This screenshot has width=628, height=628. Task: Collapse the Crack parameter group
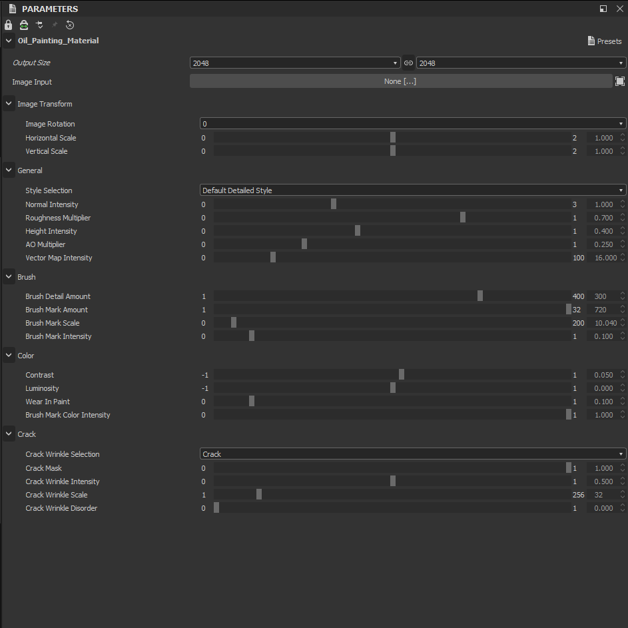9,434
